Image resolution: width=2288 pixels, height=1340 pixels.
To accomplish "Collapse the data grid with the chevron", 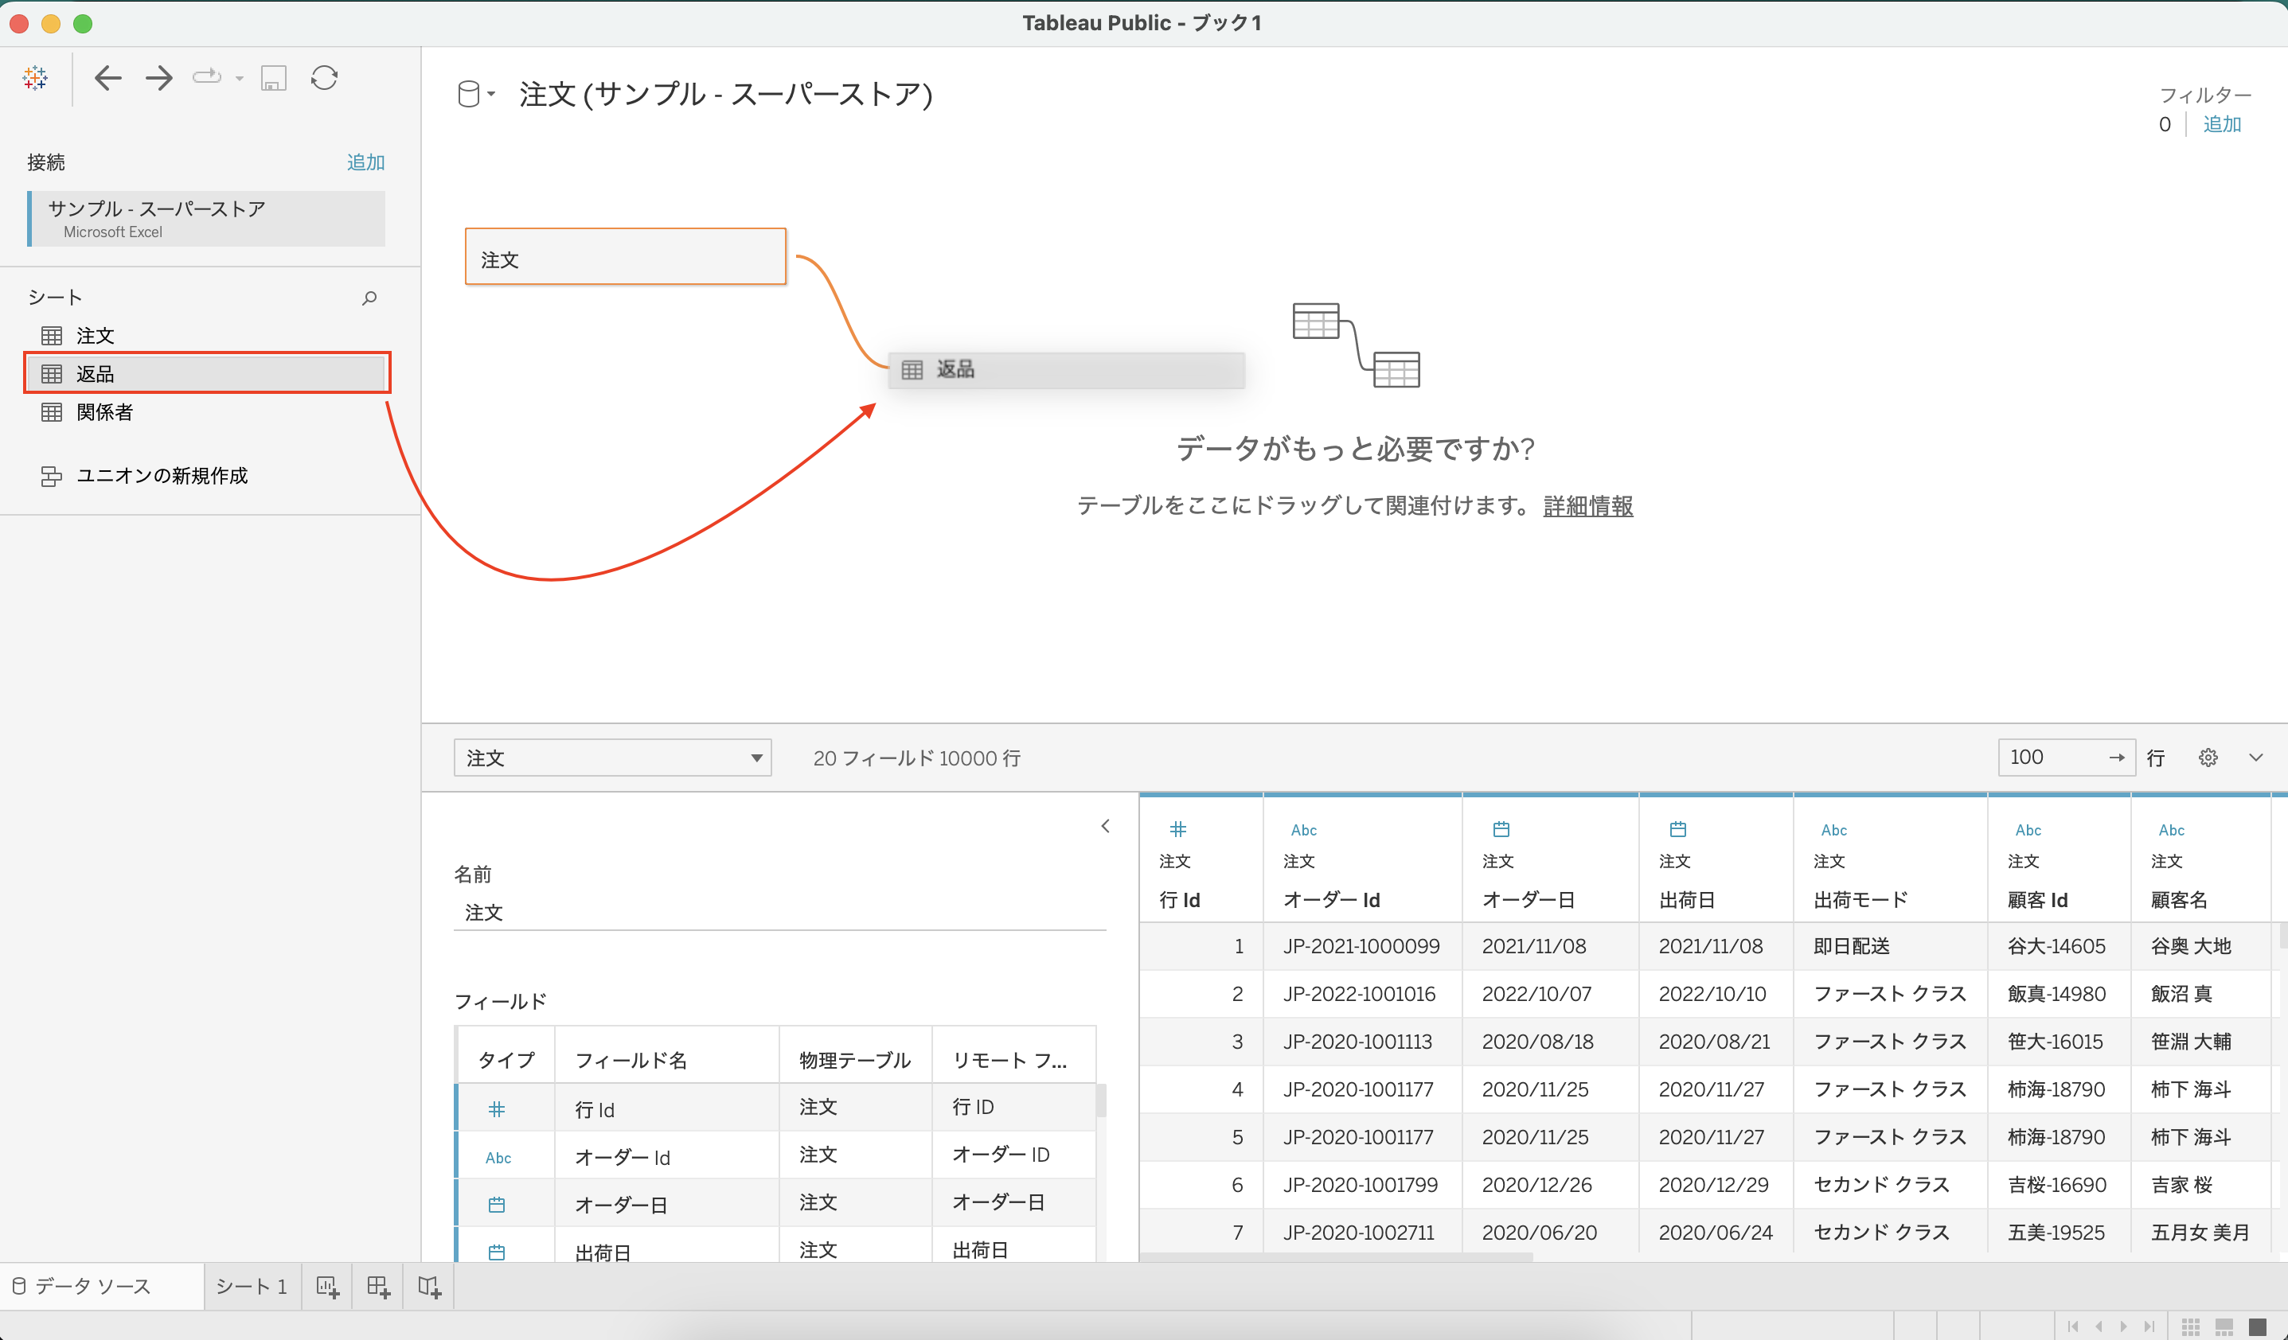I will point(1106,827).
